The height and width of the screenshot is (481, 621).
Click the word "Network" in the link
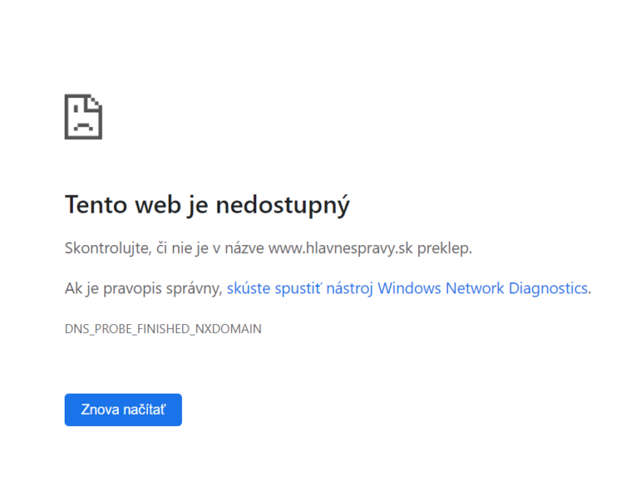[475, 289]
